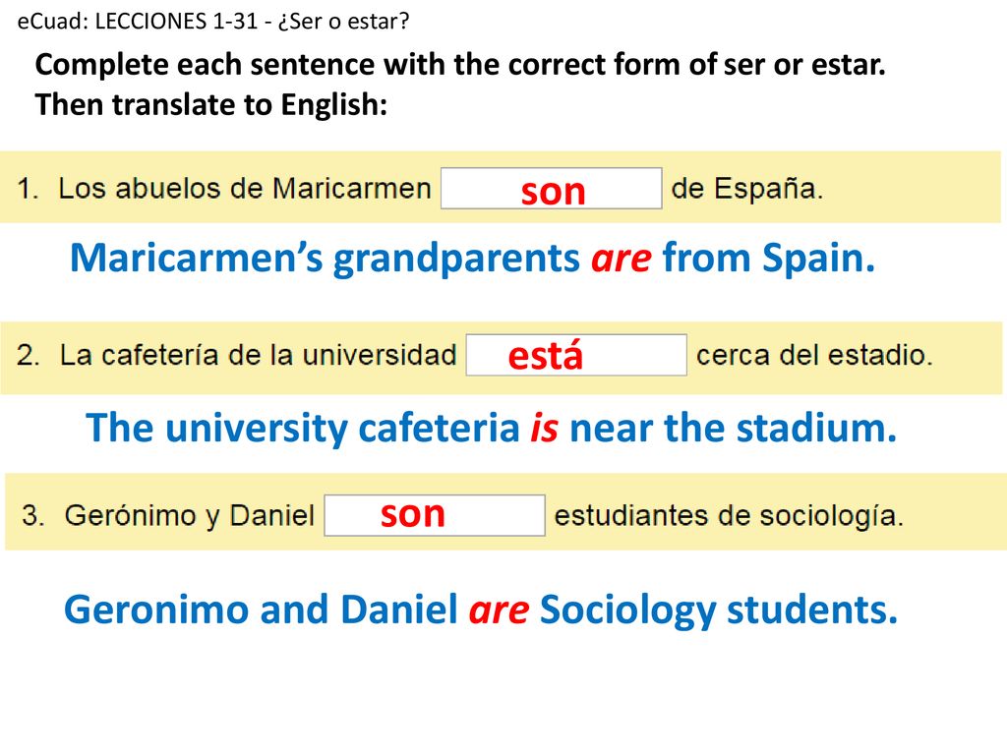This screenshot has width=1007, height=755.
Task: Click the translation 'Maricarmen's grandparents'
Action: click(325, 259)
